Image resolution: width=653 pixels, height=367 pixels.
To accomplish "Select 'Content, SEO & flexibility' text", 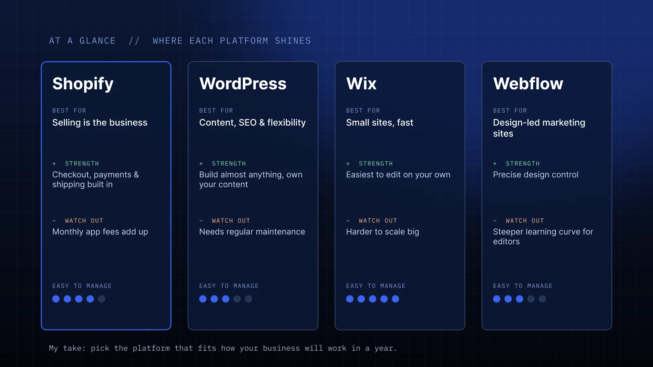I will coord(252,123).
